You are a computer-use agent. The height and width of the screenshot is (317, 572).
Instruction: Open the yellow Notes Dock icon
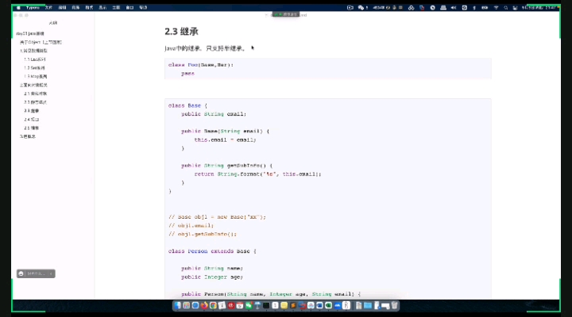[284, 305]
